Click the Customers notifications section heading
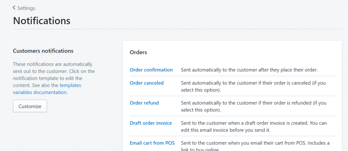 coord(43,51)
